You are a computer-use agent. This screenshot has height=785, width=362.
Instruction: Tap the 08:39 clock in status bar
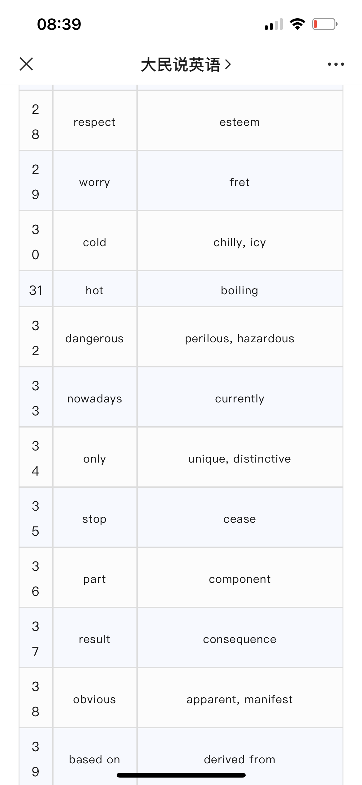click(x=59, y=24)
